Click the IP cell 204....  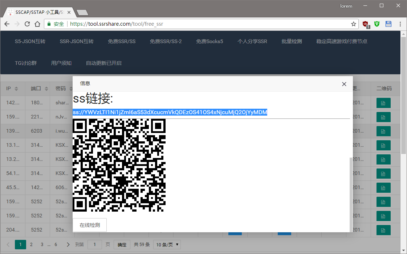tap(13, 230)
